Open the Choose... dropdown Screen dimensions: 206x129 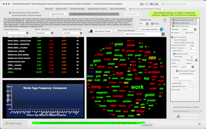(183, 77)
